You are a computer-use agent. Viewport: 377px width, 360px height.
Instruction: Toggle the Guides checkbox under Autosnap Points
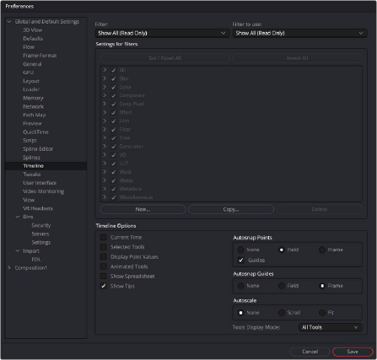[x=241, y=260]
